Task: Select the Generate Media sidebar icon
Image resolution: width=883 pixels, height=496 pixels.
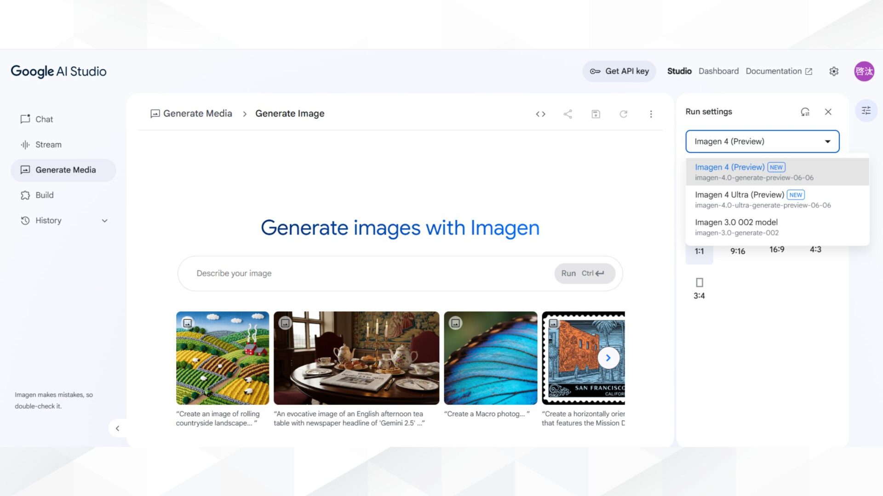Action: point(26,170)
